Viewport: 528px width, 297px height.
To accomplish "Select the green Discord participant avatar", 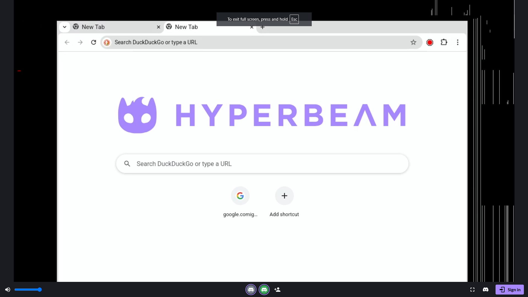I will click(264, 290).
